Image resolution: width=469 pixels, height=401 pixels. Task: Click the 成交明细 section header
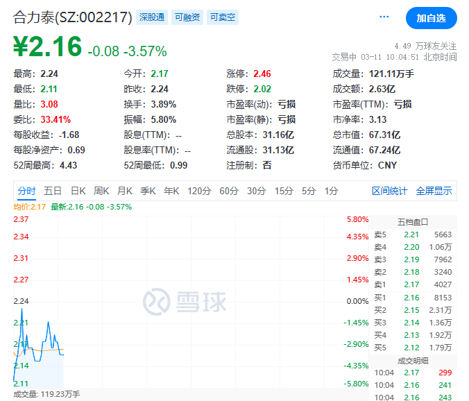pos(413,361)
